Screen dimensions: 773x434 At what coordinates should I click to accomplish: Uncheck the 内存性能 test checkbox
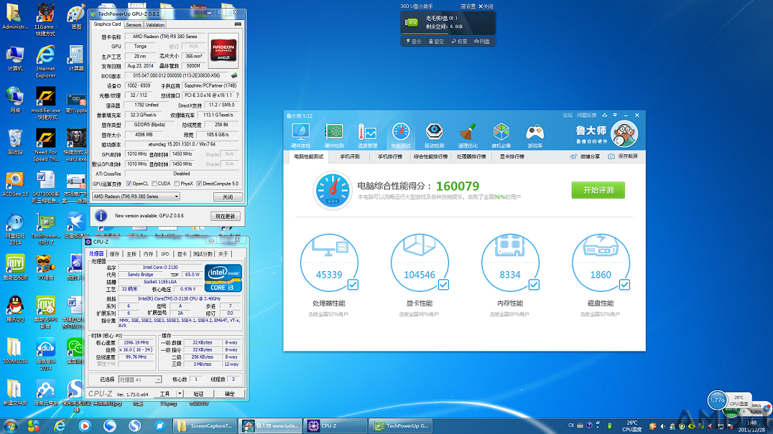[x=534, y=284]
